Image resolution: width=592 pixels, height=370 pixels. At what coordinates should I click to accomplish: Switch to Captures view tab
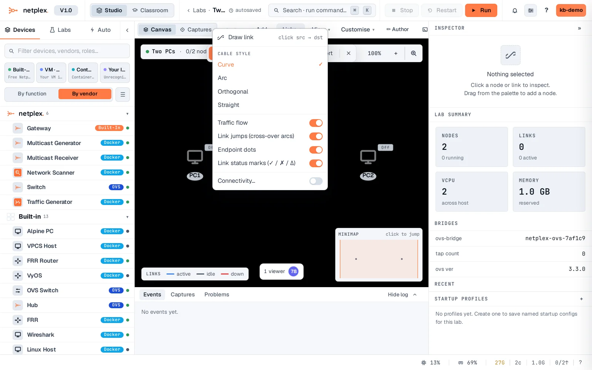(196, 30)
